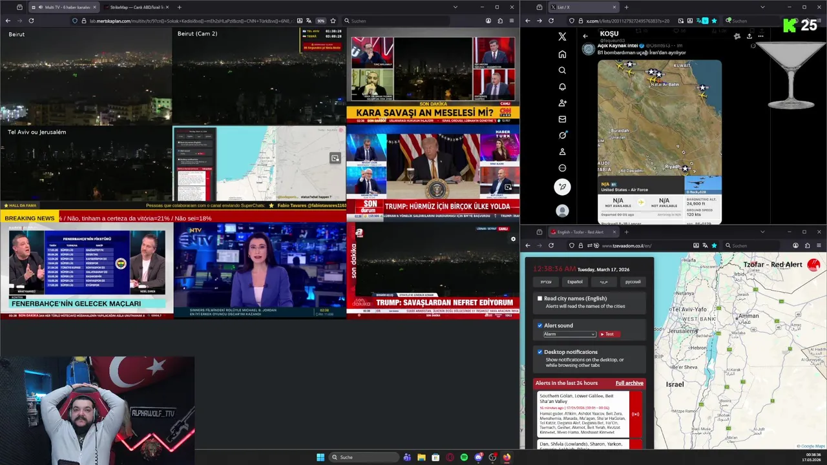Click the red Test sound button

[609, 334]
